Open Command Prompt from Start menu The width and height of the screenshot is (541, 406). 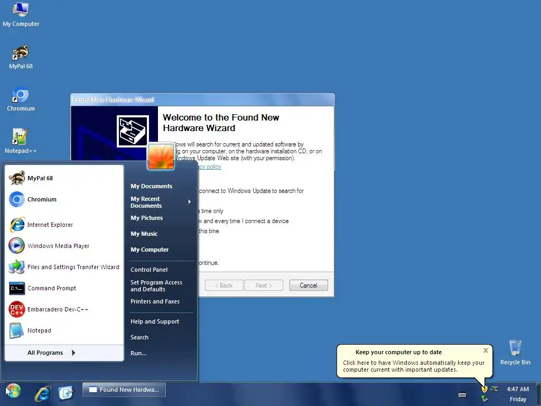64,288
